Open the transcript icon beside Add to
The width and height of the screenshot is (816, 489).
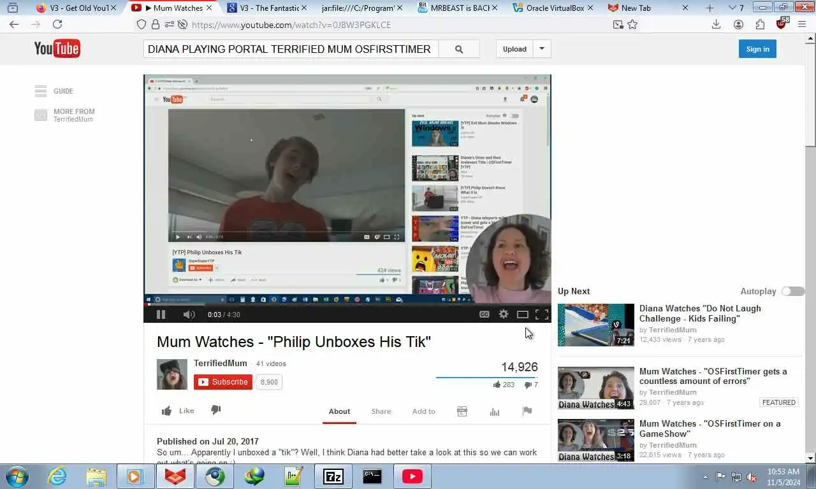coord(462,411)
